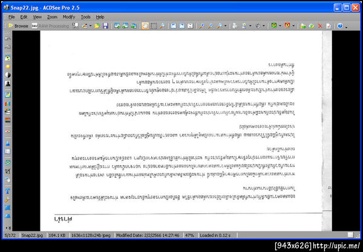
Task: Open dropdown beside the red-yellow color icon
Action: coord(293,26)
